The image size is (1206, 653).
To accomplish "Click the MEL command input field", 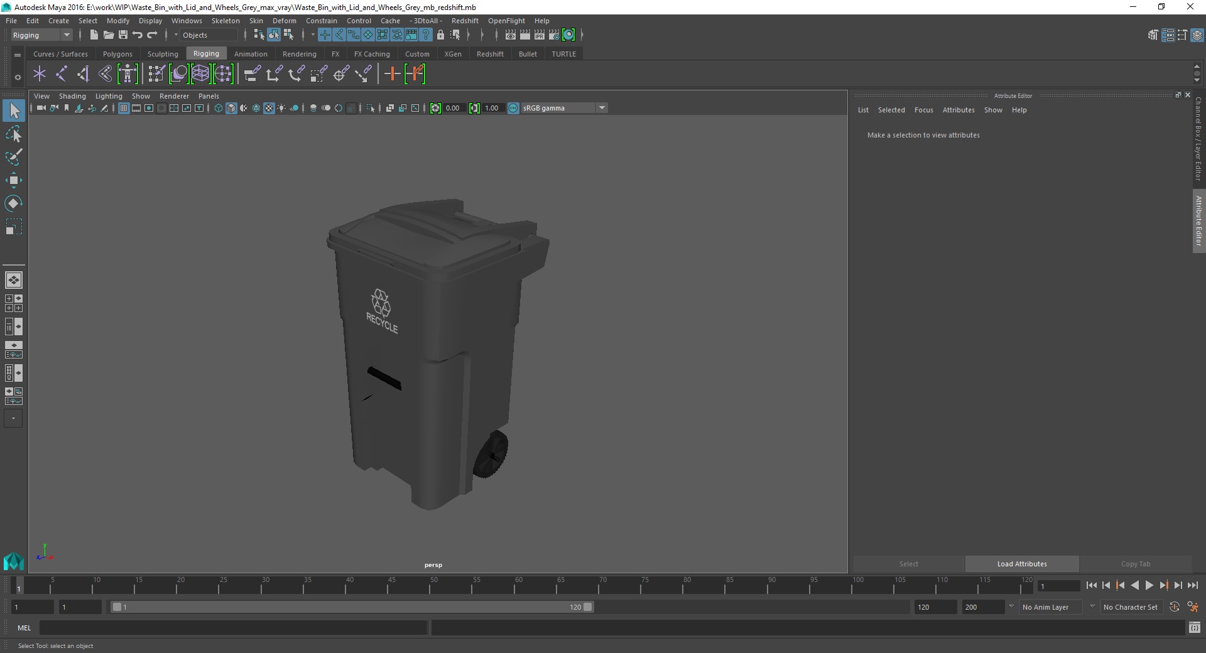I will click(x=233, y=627).
